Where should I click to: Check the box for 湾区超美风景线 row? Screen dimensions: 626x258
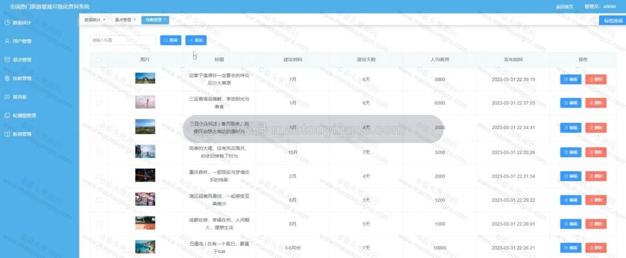tap(98, 200)
